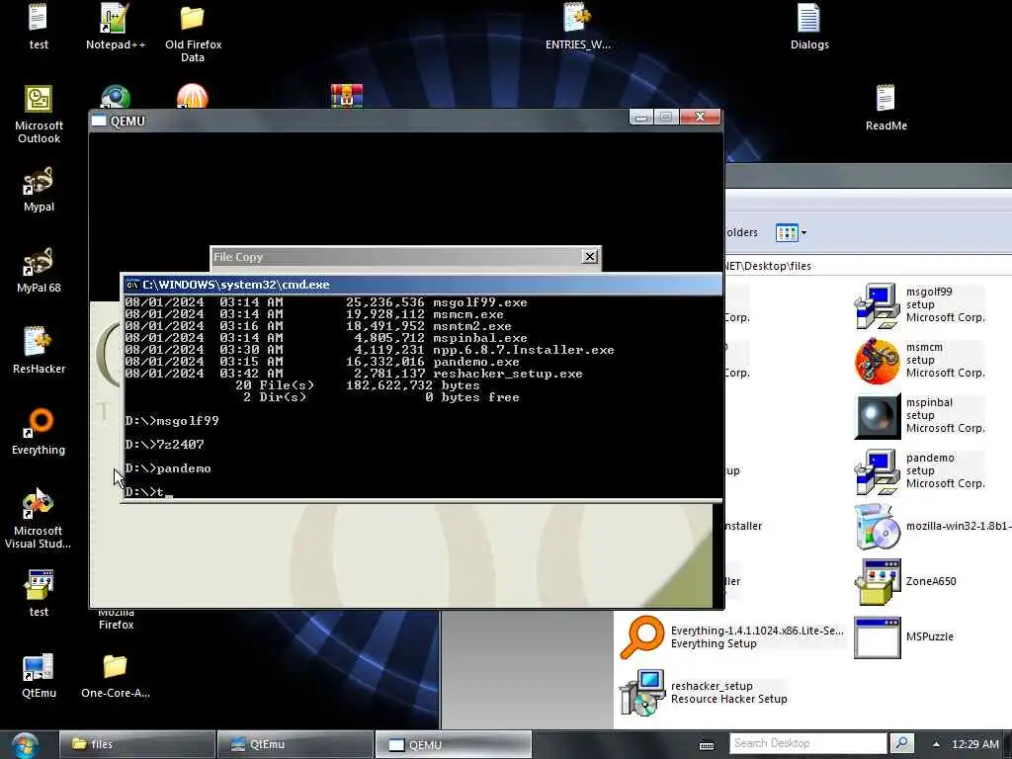The image size is (1012, 759).
Task: Open the test program icon above QtEmu
Action: pos(39,594)
